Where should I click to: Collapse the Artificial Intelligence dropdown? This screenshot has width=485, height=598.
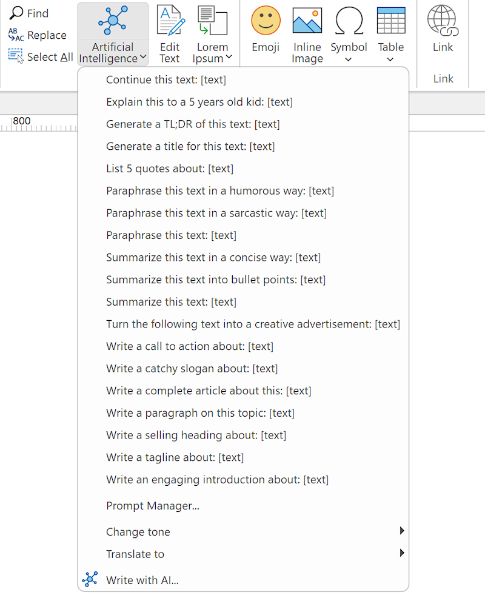coord(113,34)
